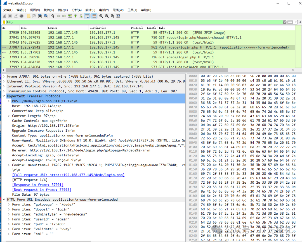Click the zoom in magnifier icon
The image size is (302, 242).
[101, 16]
